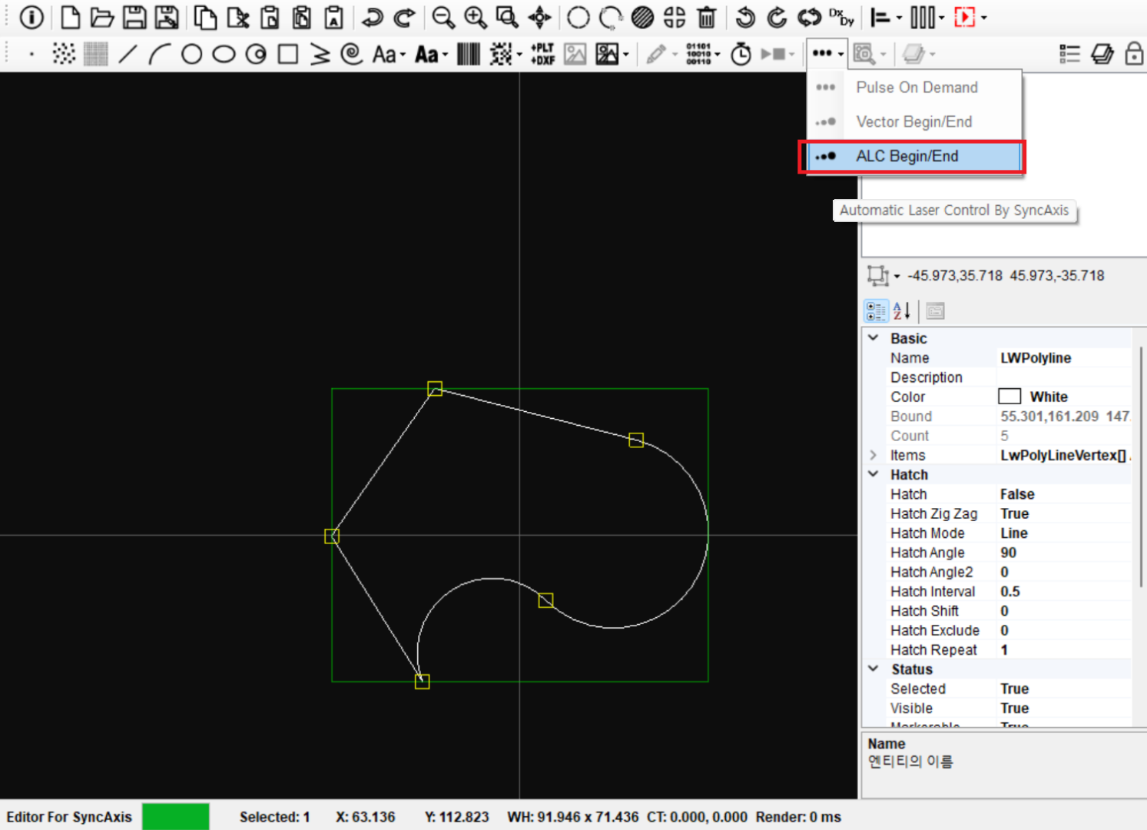
Task: Click the property grid scrollbar
Action: pos(1140,467)
